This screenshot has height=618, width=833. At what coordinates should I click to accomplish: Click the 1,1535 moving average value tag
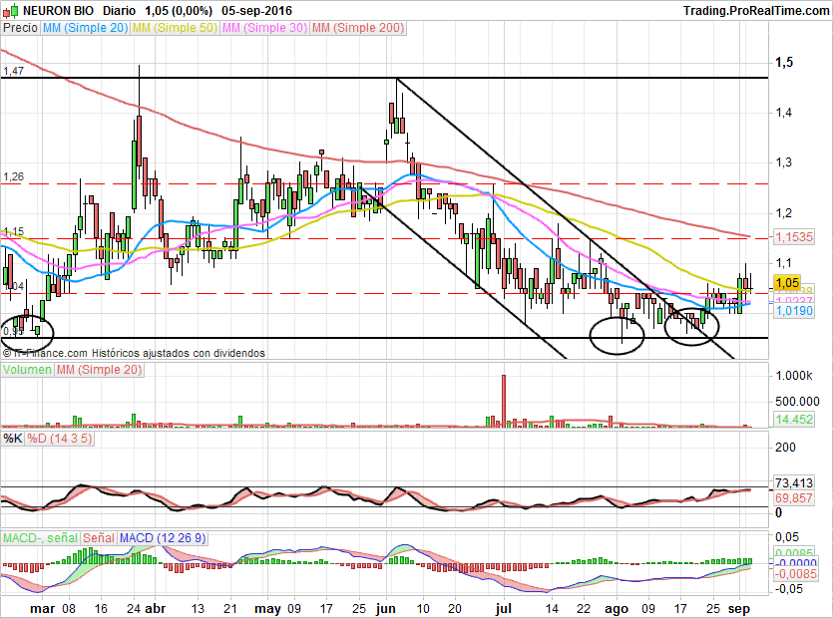[794, 237]
